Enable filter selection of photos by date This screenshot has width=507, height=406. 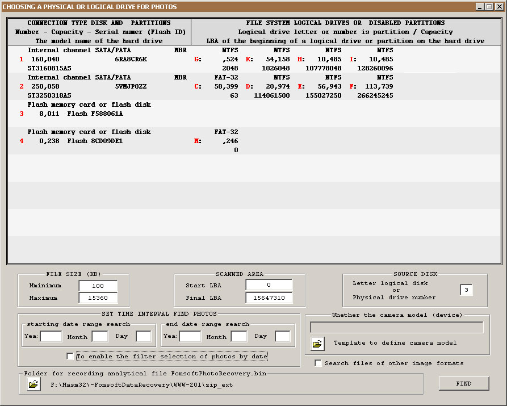(70, 357)
